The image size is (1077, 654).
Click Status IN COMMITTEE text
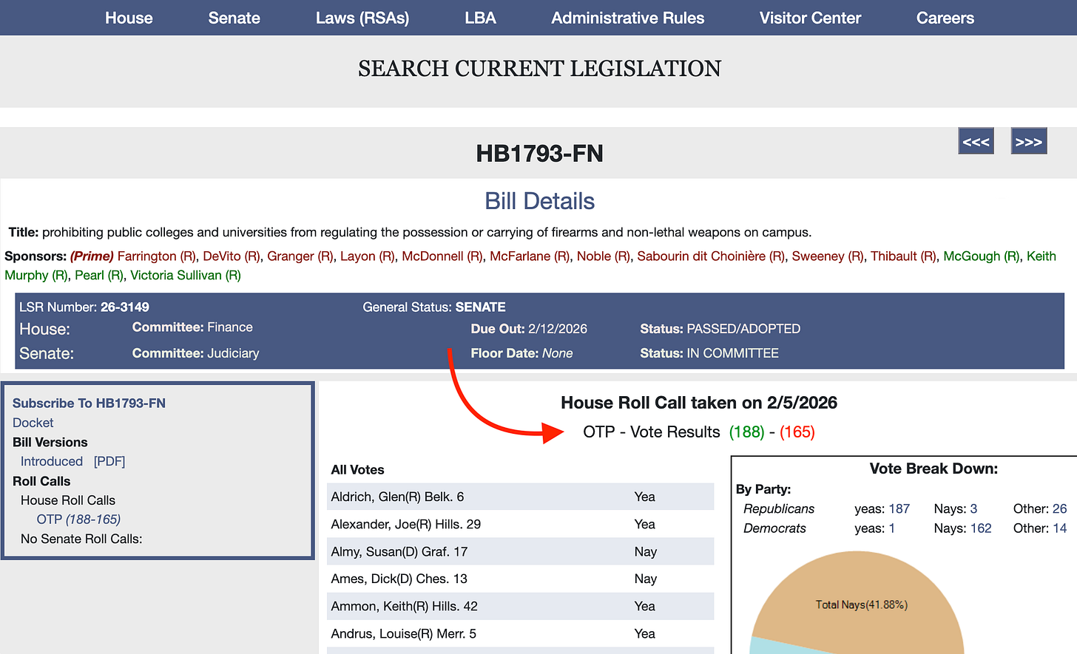pos(709,353)
